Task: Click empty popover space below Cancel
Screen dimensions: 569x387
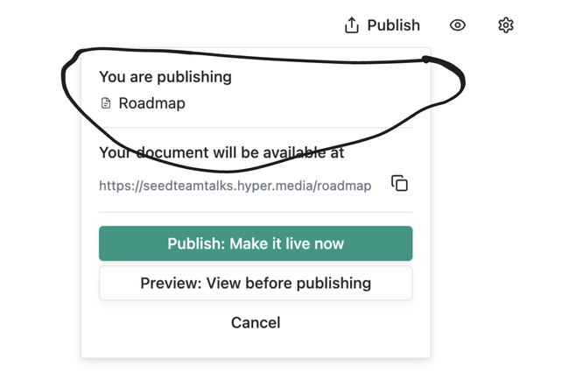Action: (256, 346)
